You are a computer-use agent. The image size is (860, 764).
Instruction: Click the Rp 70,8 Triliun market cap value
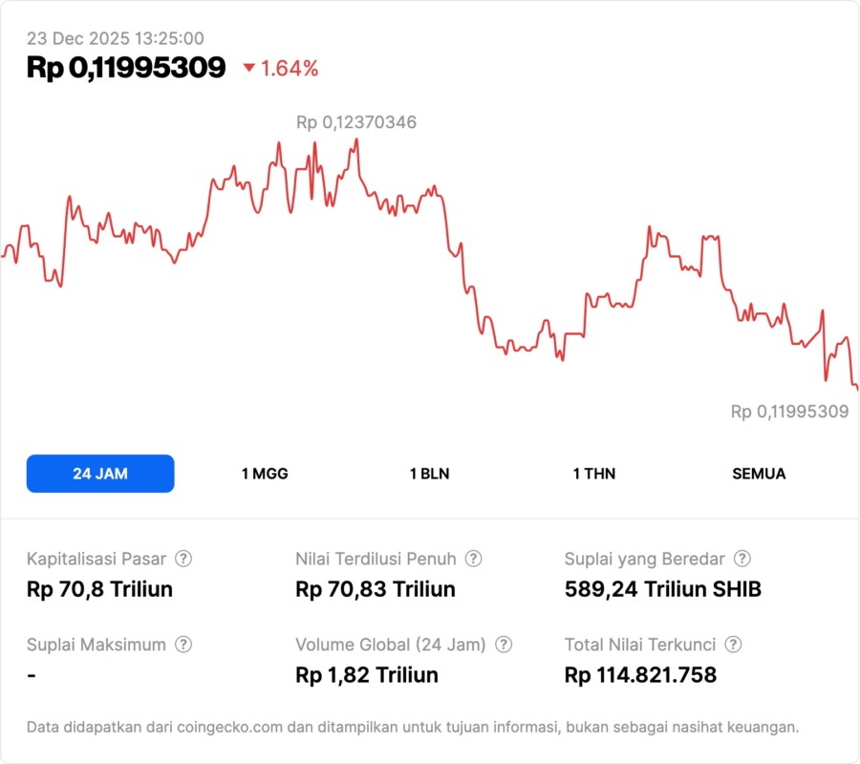(x=99, y=589)
